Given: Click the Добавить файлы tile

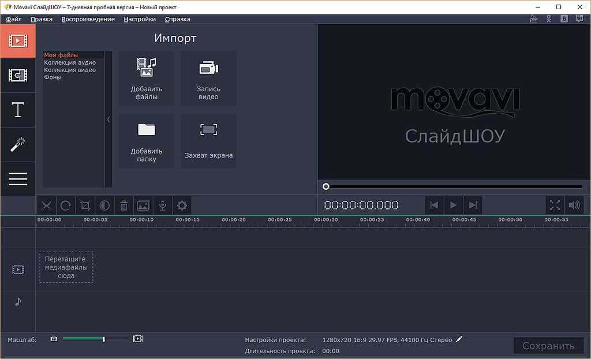Looking at the screenshot, I should click(x=146, y=78).
